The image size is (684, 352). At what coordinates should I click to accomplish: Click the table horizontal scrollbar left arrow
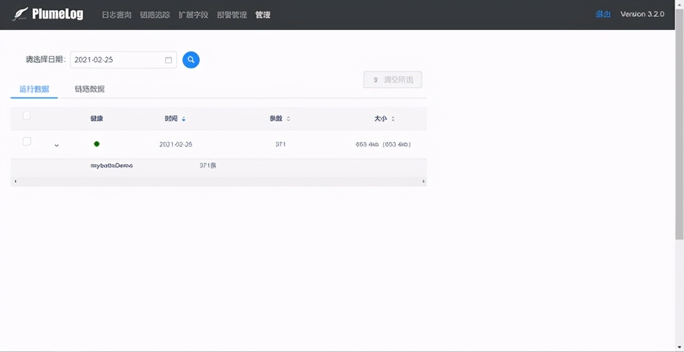coord(16,181)
